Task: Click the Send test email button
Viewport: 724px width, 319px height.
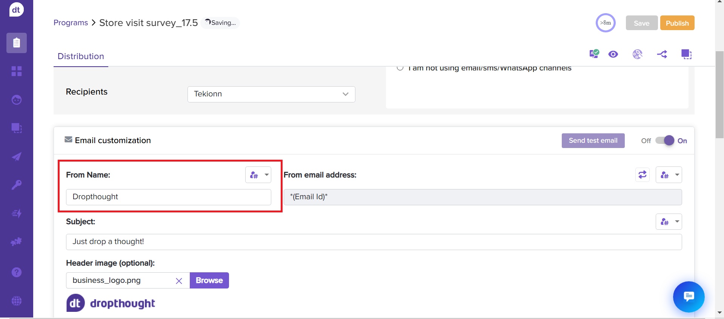Action: (593, 140)
